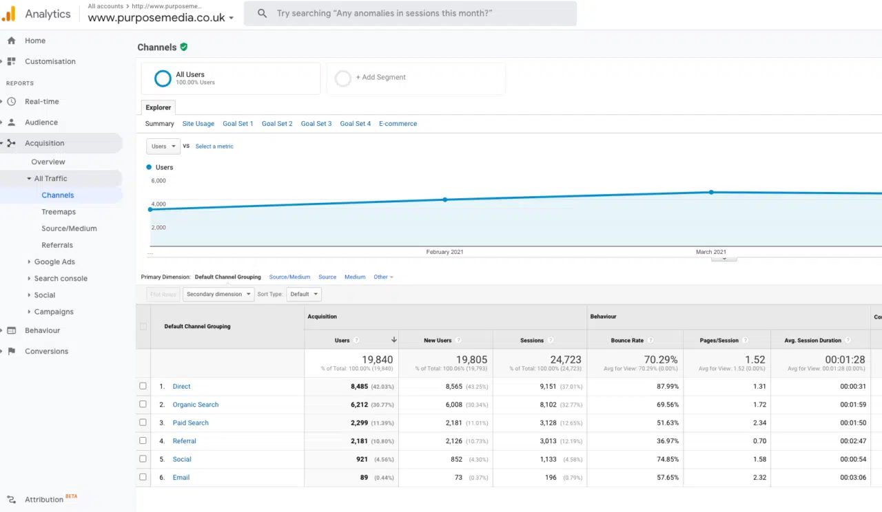Image resolution: width=882 pixels, height=512 pixels.
Task: Open the Organic Search channel link
Action: pos(196,405)
